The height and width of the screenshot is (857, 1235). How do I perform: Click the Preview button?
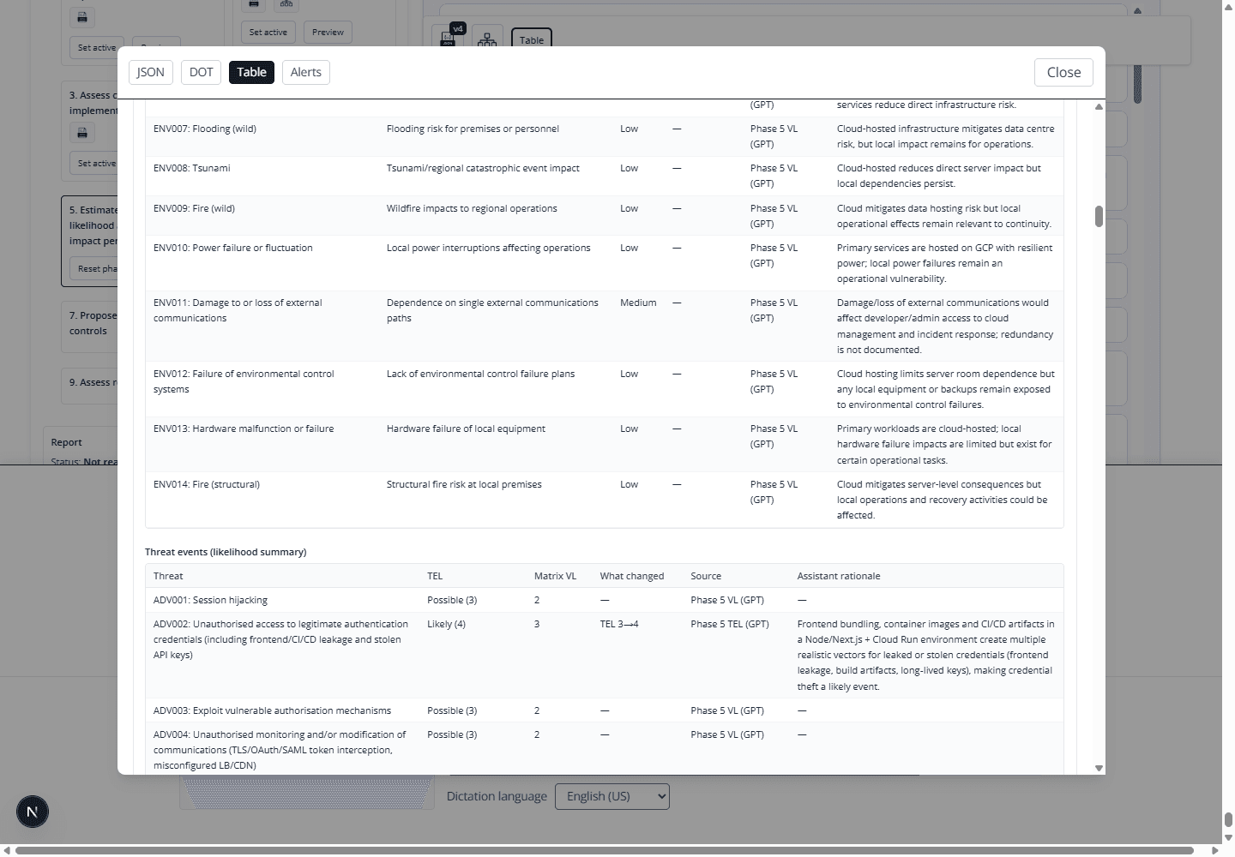coord(328,32)
